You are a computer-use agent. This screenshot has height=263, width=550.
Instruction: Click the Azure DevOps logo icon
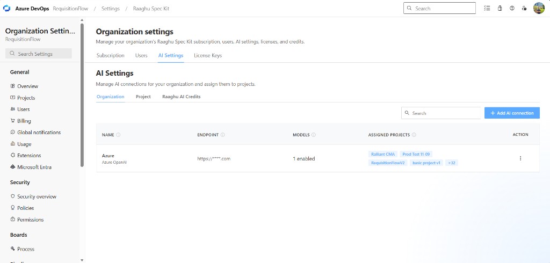[6, 9]
